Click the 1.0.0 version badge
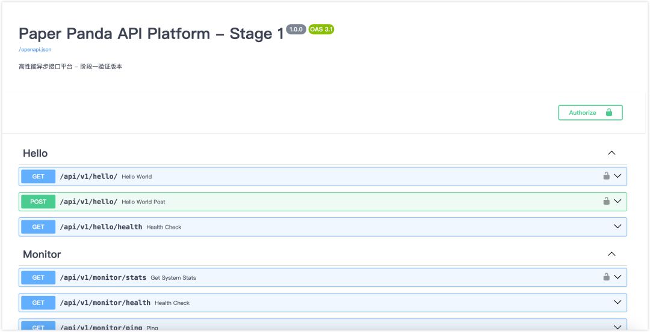 (296, 29)
